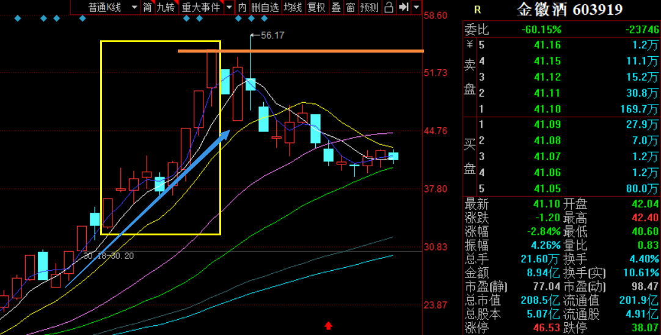Click the 51.73 price axis label
661x335 pixels.
[x=436, y=73]
